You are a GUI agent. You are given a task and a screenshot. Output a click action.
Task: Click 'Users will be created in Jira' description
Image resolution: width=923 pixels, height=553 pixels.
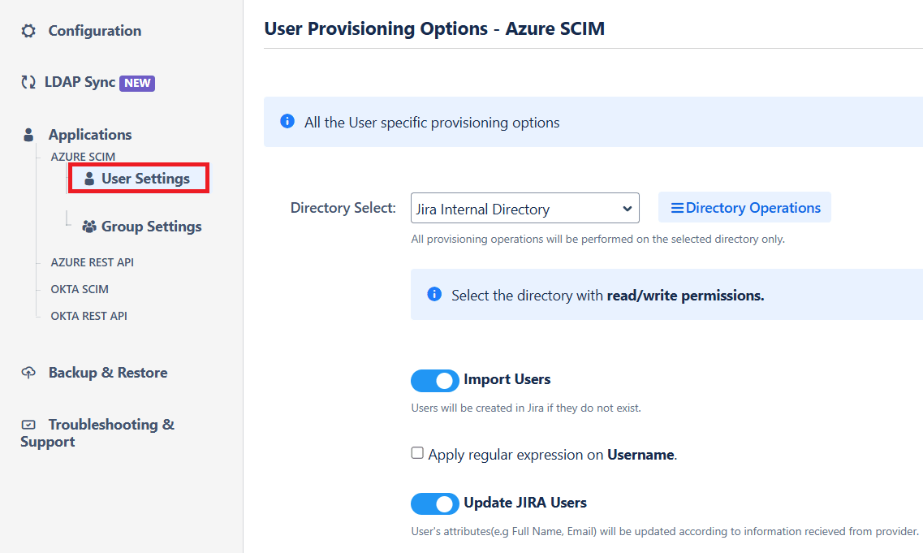(x=526, y=408)
